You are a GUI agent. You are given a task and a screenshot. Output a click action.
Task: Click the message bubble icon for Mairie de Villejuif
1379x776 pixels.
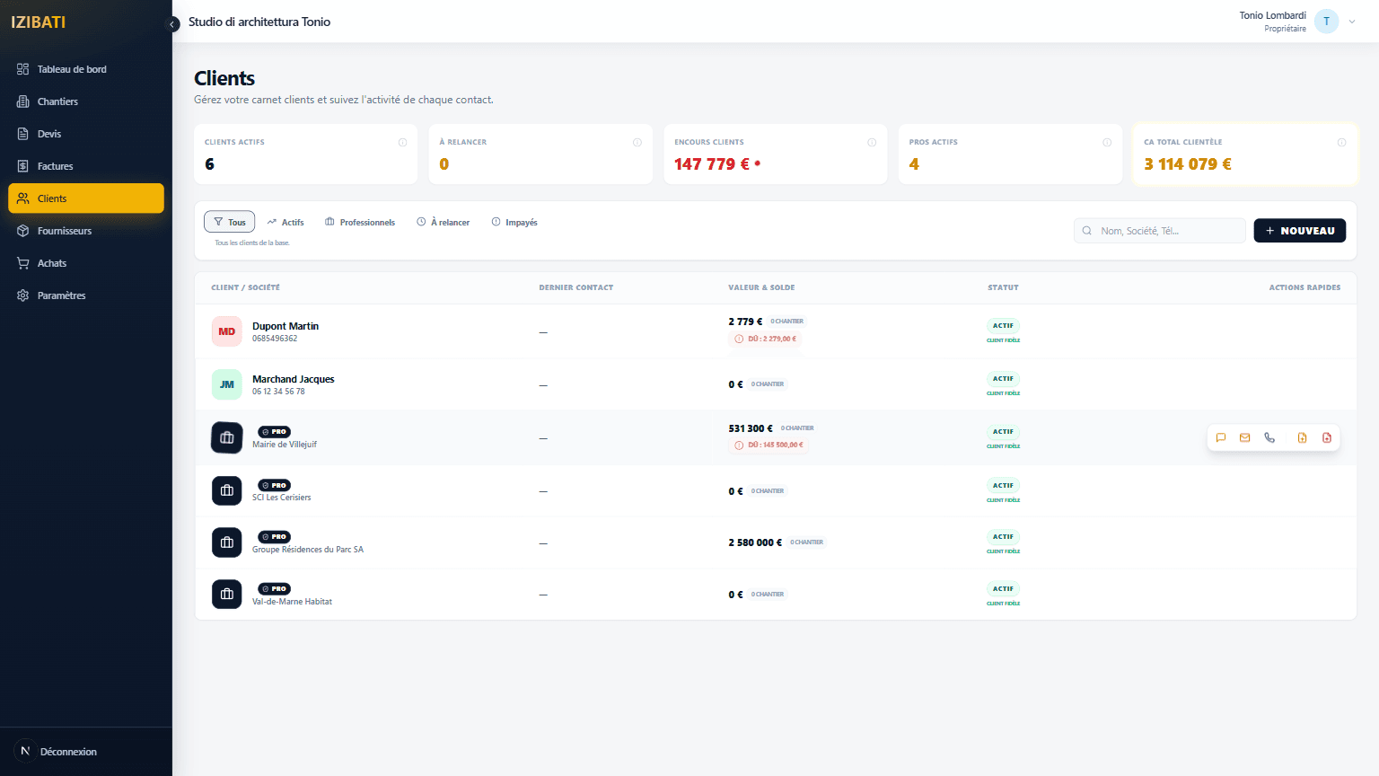[1221, 438]
